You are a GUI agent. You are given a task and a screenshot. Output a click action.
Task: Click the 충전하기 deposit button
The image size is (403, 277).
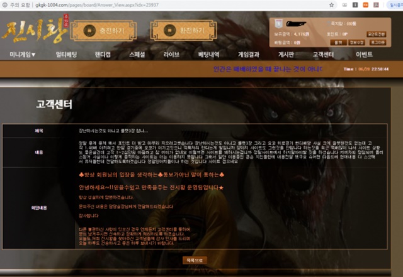[x=103, y=31]
